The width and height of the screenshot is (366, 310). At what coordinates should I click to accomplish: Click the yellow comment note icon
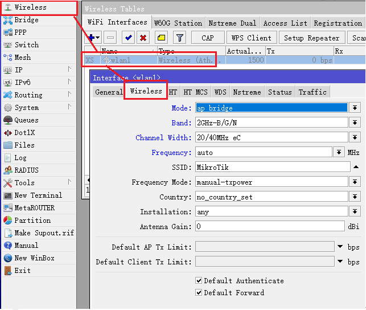(x=161, y=38)
